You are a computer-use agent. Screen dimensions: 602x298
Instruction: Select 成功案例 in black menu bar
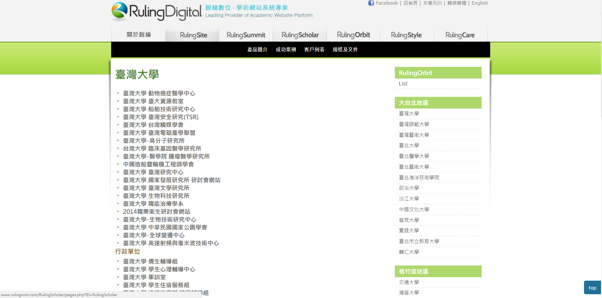(286, 50)
